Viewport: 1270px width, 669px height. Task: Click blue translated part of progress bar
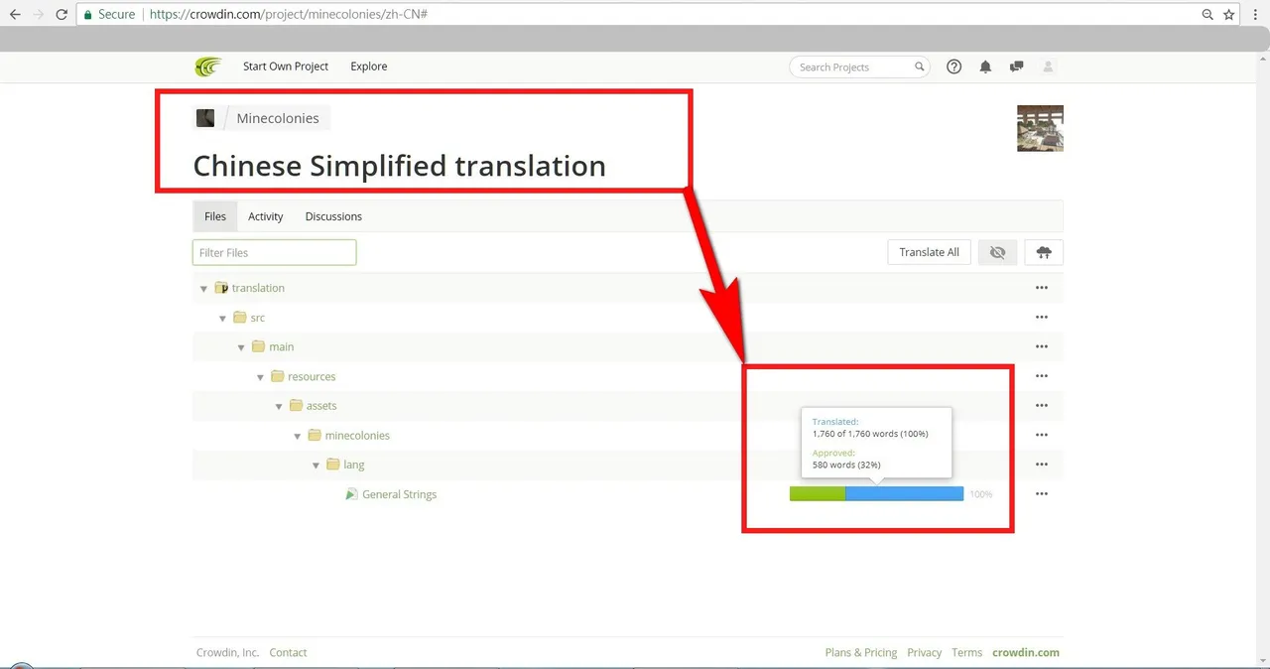tap(904, 493)
